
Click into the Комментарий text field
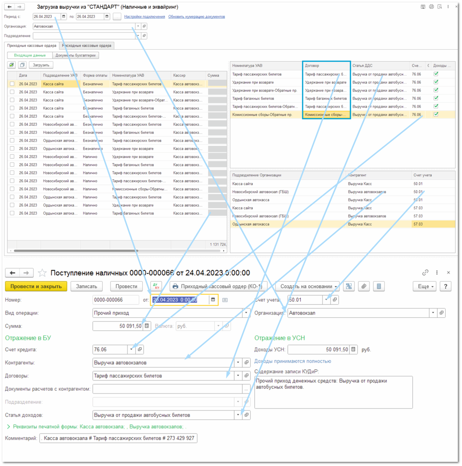click(118, 438)
